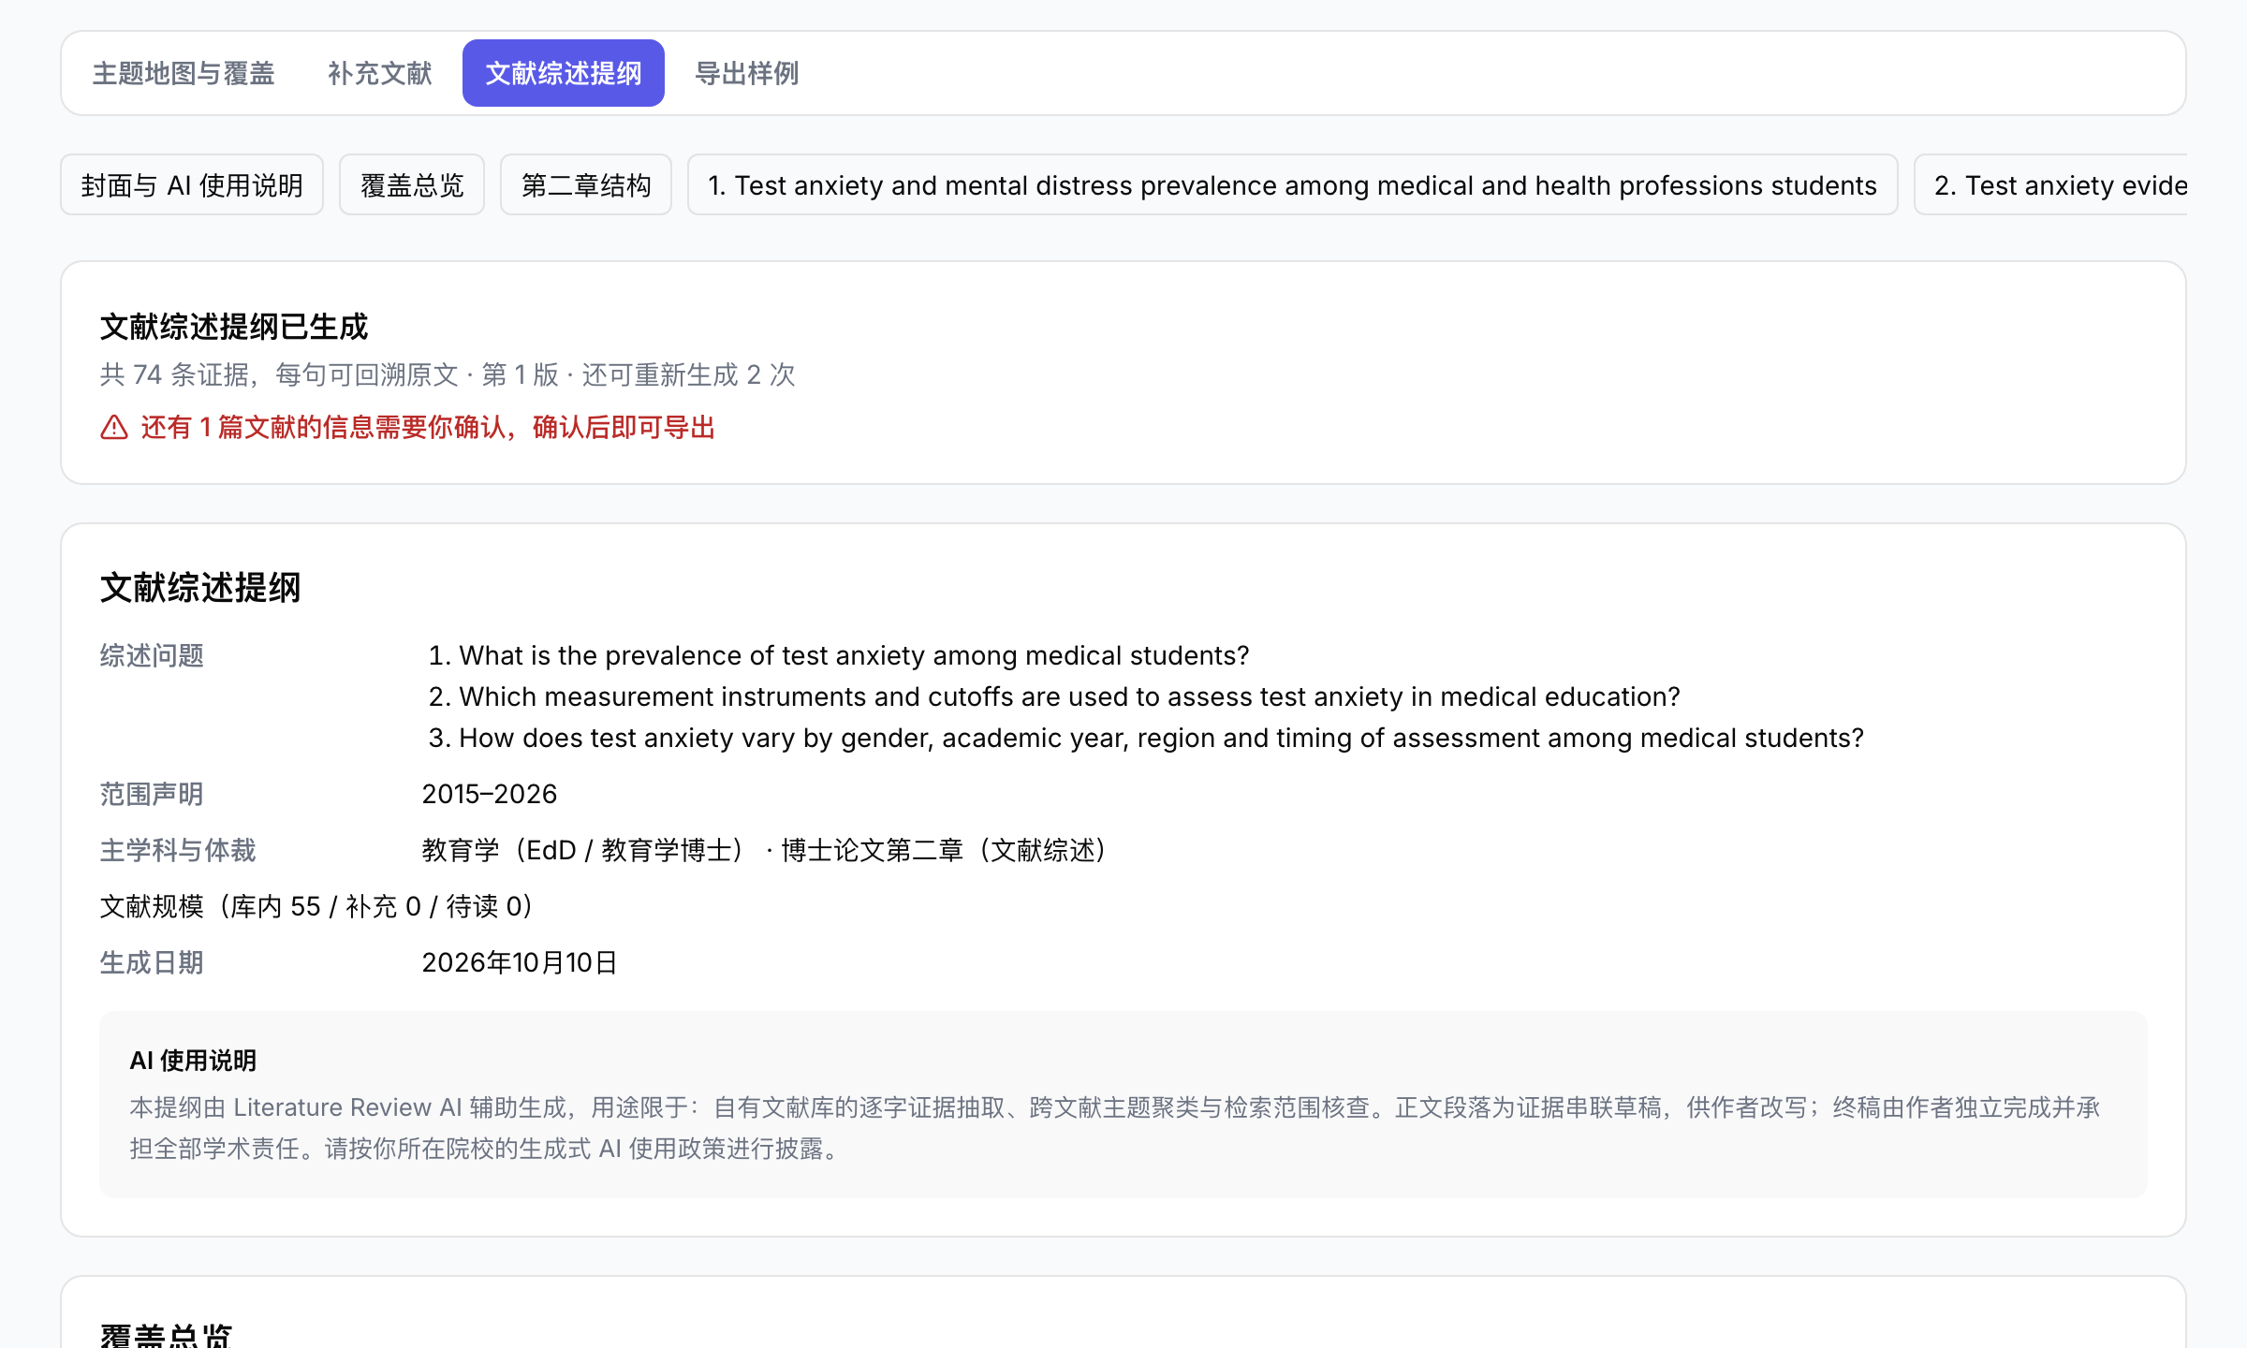Image resolution: width=2247 pixels, height=1348 pixels.
Task: Click the heading 文献综述提纲已生成
Action: (x=234, y=327)
